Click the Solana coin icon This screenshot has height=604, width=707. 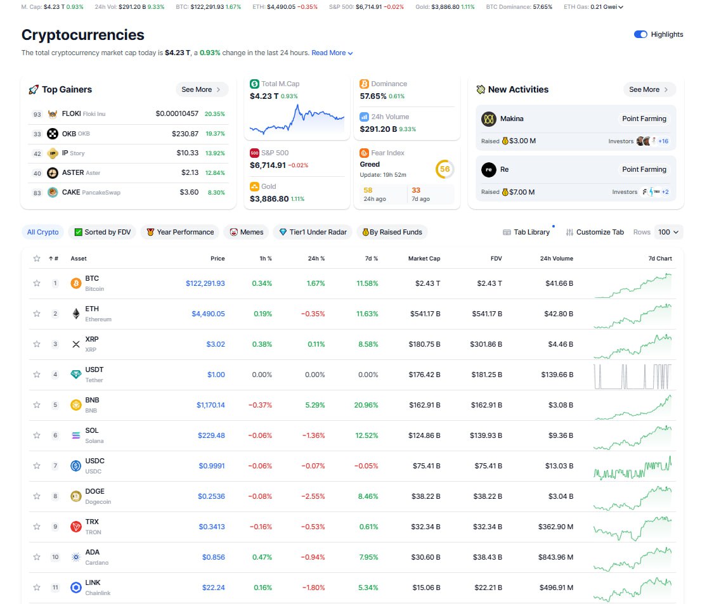coord(75,435)
